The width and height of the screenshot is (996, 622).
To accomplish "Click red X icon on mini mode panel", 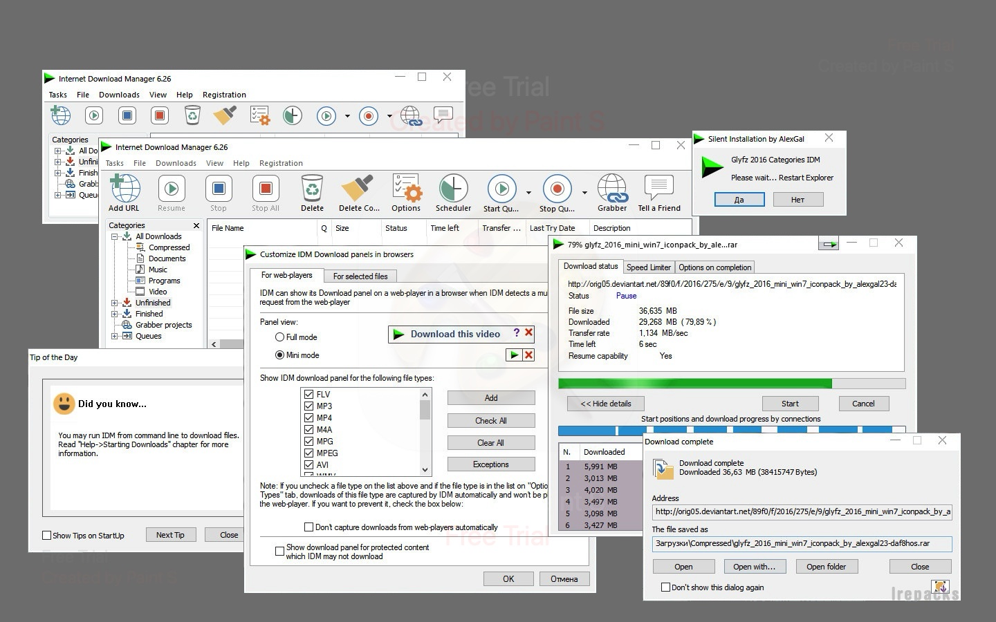I will [528, 355].
